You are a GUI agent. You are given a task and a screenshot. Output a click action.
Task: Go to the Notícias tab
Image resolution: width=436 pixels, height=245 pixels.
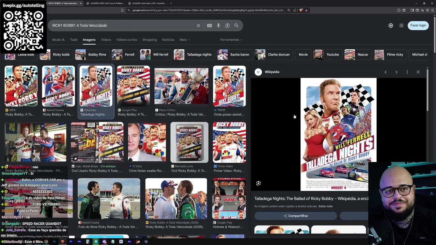pos(168,40)
